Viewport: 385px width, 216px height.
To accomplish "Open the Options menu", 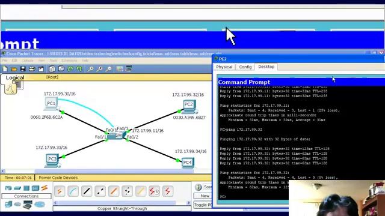I will 28,61.
